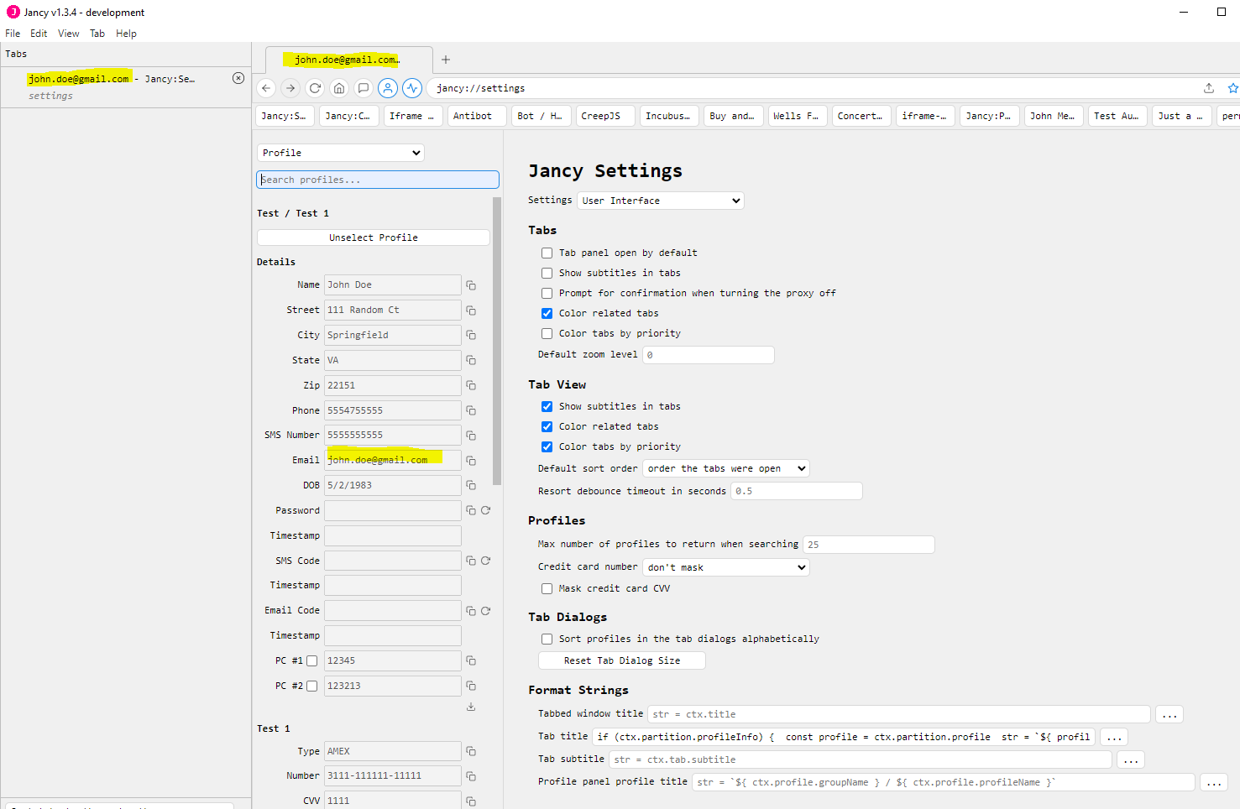Expand the Profile panel profile title editor
The height and width of the screenshot is (809, 1240).
pos(1214,782)
